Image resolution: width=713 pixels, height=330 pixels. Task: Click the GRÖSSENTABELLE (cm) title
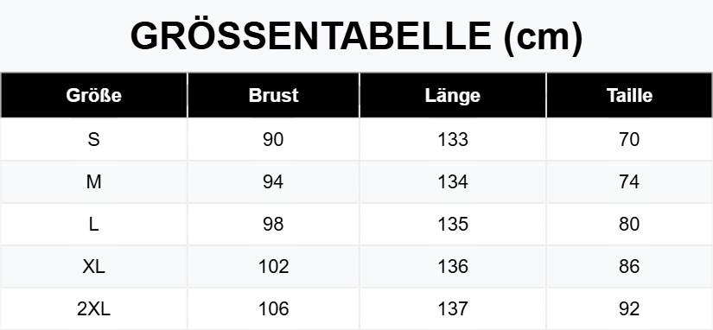click(356, 36)
